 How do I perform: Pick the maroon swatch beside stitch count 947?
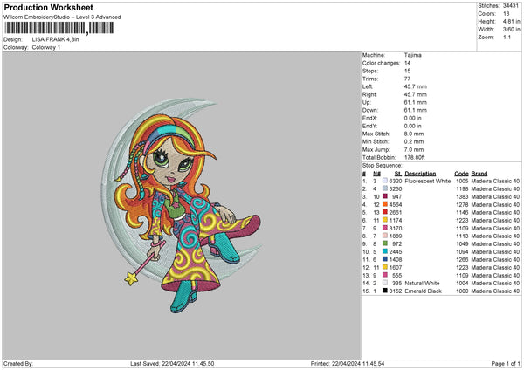click(385, 196)
